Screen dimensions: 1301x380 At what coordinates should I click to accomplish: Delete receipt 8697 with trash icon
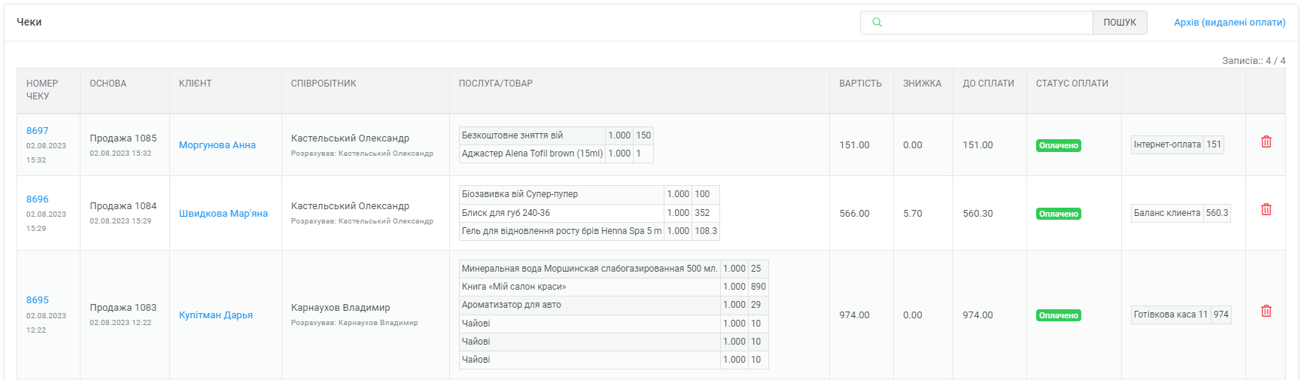tap(1266, 141)
